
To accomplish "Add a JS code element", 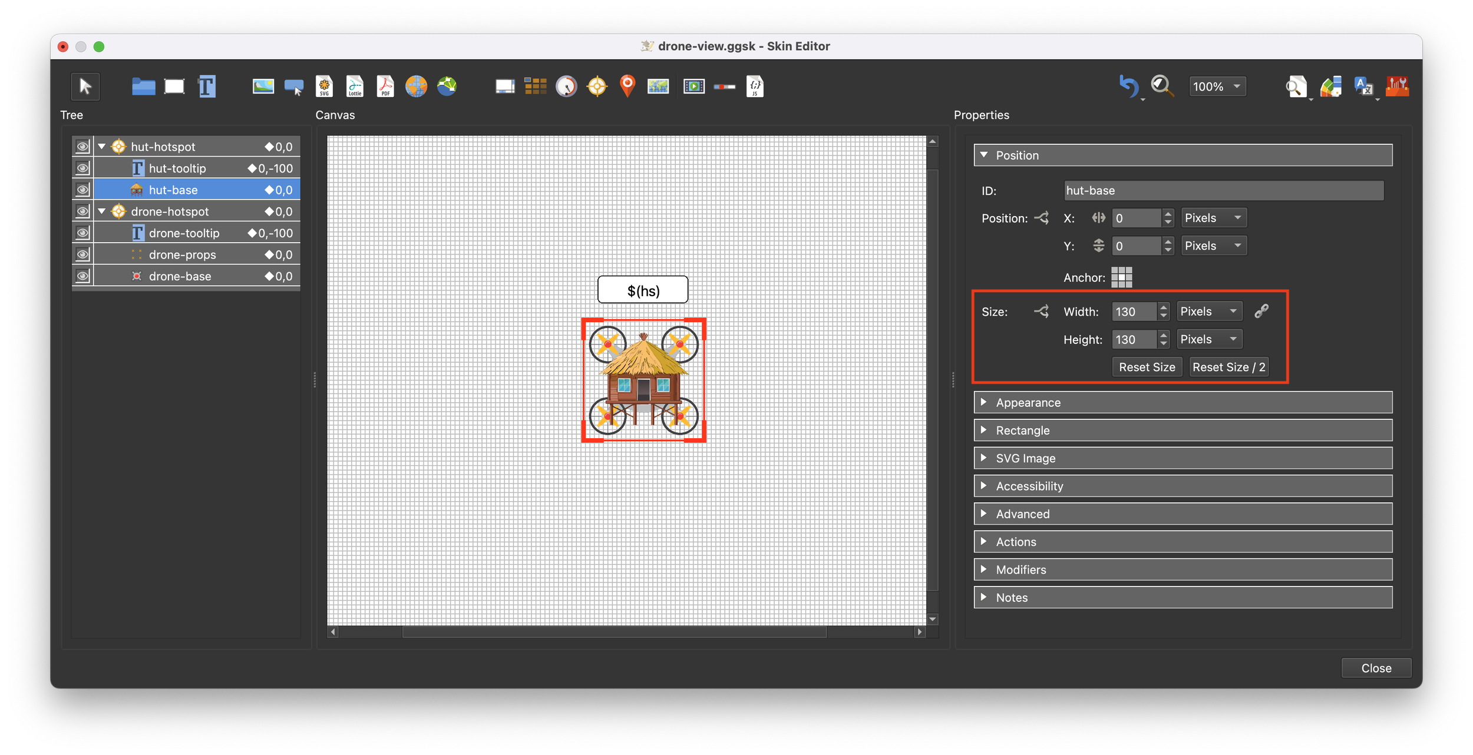I will click(x=755, y=87).
